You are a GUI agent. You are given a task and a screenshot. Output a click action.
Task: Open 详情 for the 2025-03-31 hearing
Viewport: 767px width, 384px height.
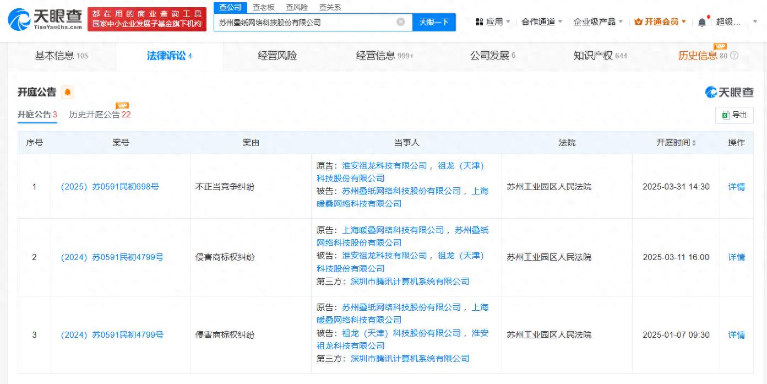[x=736, y=187]
